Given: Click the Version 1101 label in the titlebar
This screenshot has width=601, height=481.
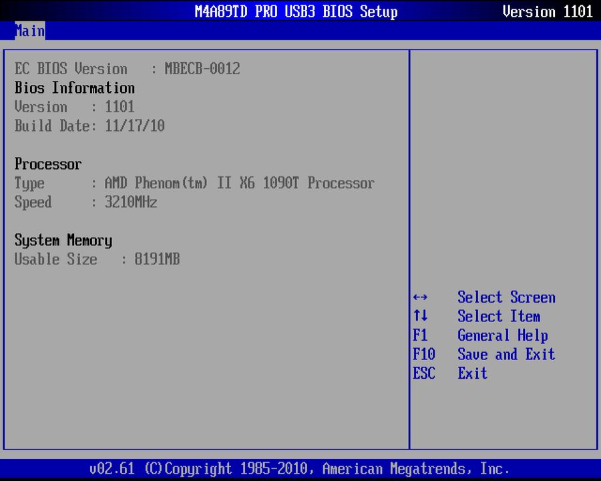Looking at the screenshot, I should pos(548,11).
